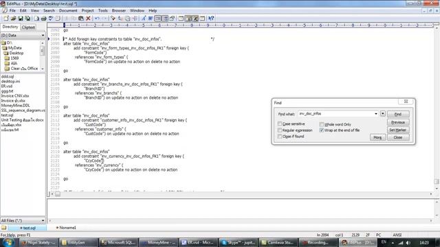Undo the last edit via toolbar
The height and width of the screenshot is (247, 440).
[x=97, y=19]
